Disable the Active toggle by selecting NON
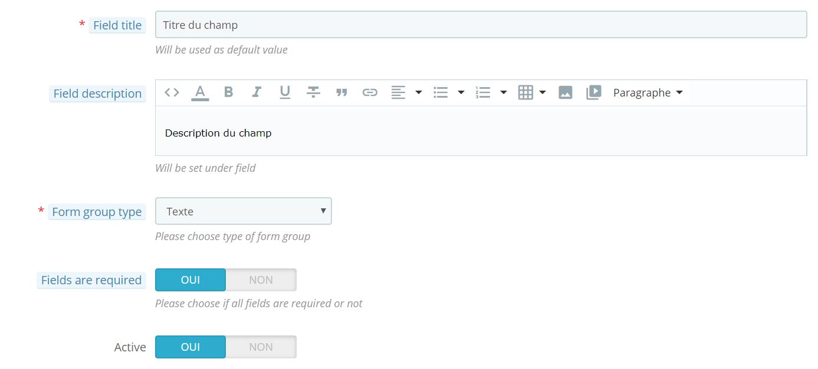Viewport: 818px width, 369px height. tap(260, 347)
